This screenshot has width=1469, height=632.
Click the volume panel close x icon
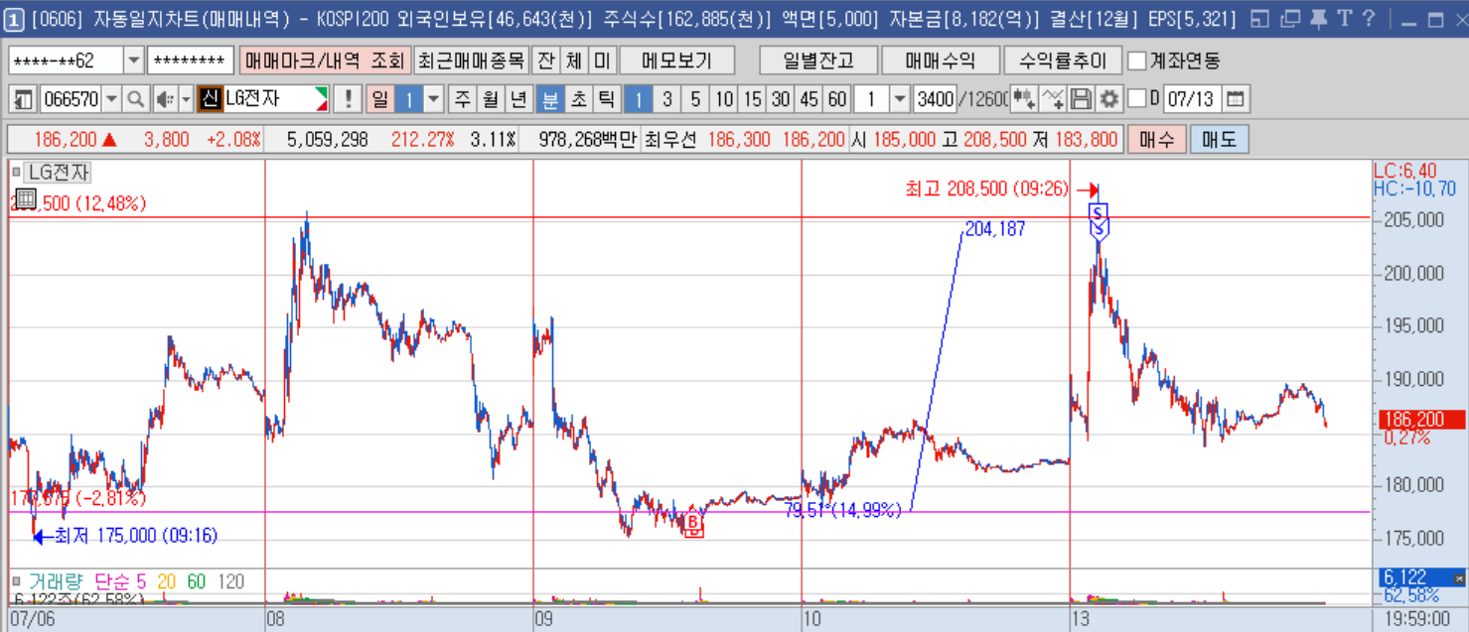click(x=1459, y=577)
